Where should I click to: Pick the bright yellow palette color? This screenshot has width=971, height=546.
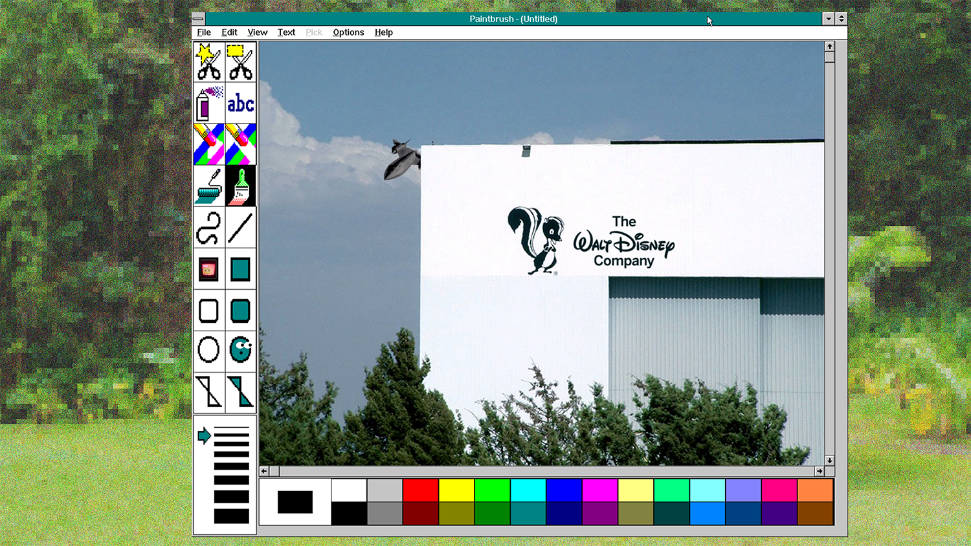coord(457,490)
